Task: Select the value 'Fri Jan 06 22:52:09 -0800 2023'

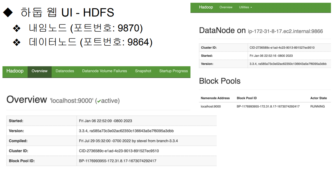Action: [105, 121]
